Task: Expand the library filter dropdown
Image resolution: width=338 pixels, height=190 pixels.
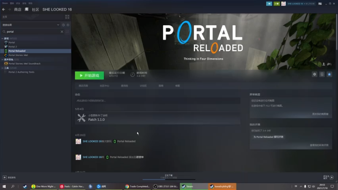Action: [x=58, y=25]
